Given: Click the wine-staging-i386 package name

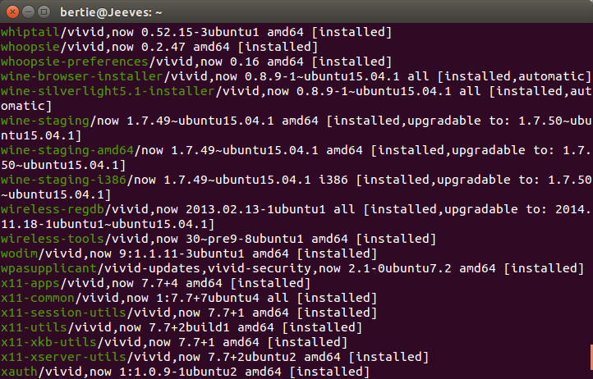Looking at the screenshot, I should click(63, 180).
